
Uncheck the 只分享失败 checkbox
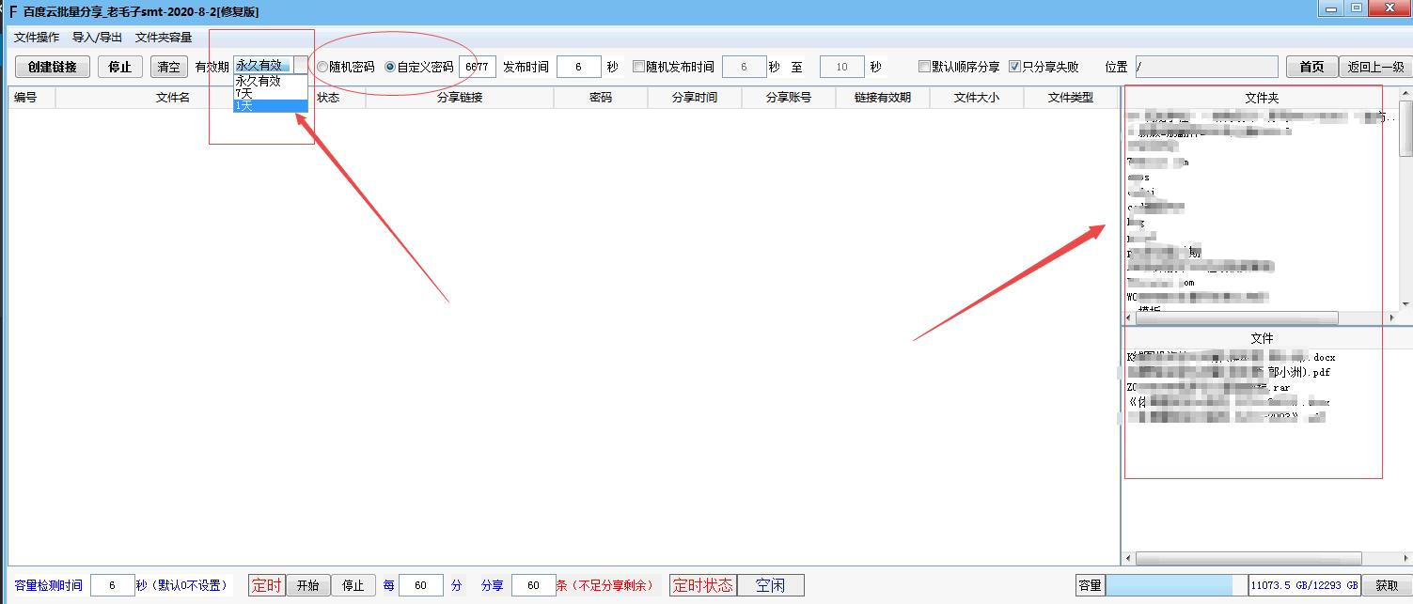click(1044, 67)
